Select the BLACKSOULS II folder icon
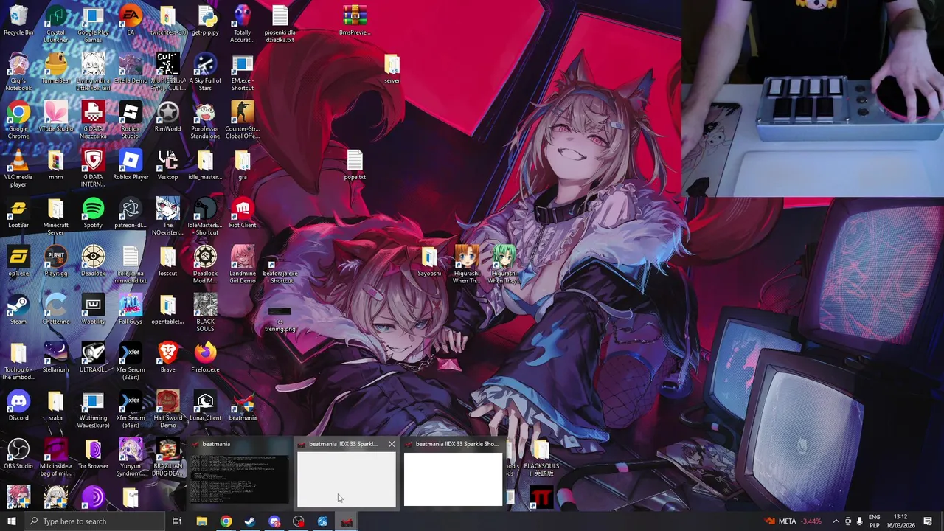Screen dimensions: 944x531 [x=541, y=458]
